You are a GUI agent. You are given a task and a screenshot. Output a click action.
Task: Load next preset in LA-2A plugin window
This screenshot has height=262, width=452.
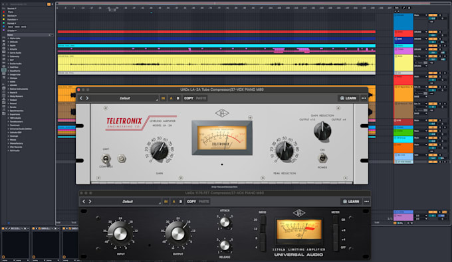pos(87,98)
